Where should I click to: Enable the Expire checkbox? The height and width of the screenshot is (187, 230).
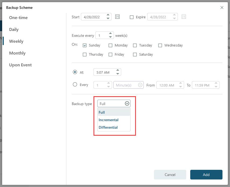[x=132, y=17]
